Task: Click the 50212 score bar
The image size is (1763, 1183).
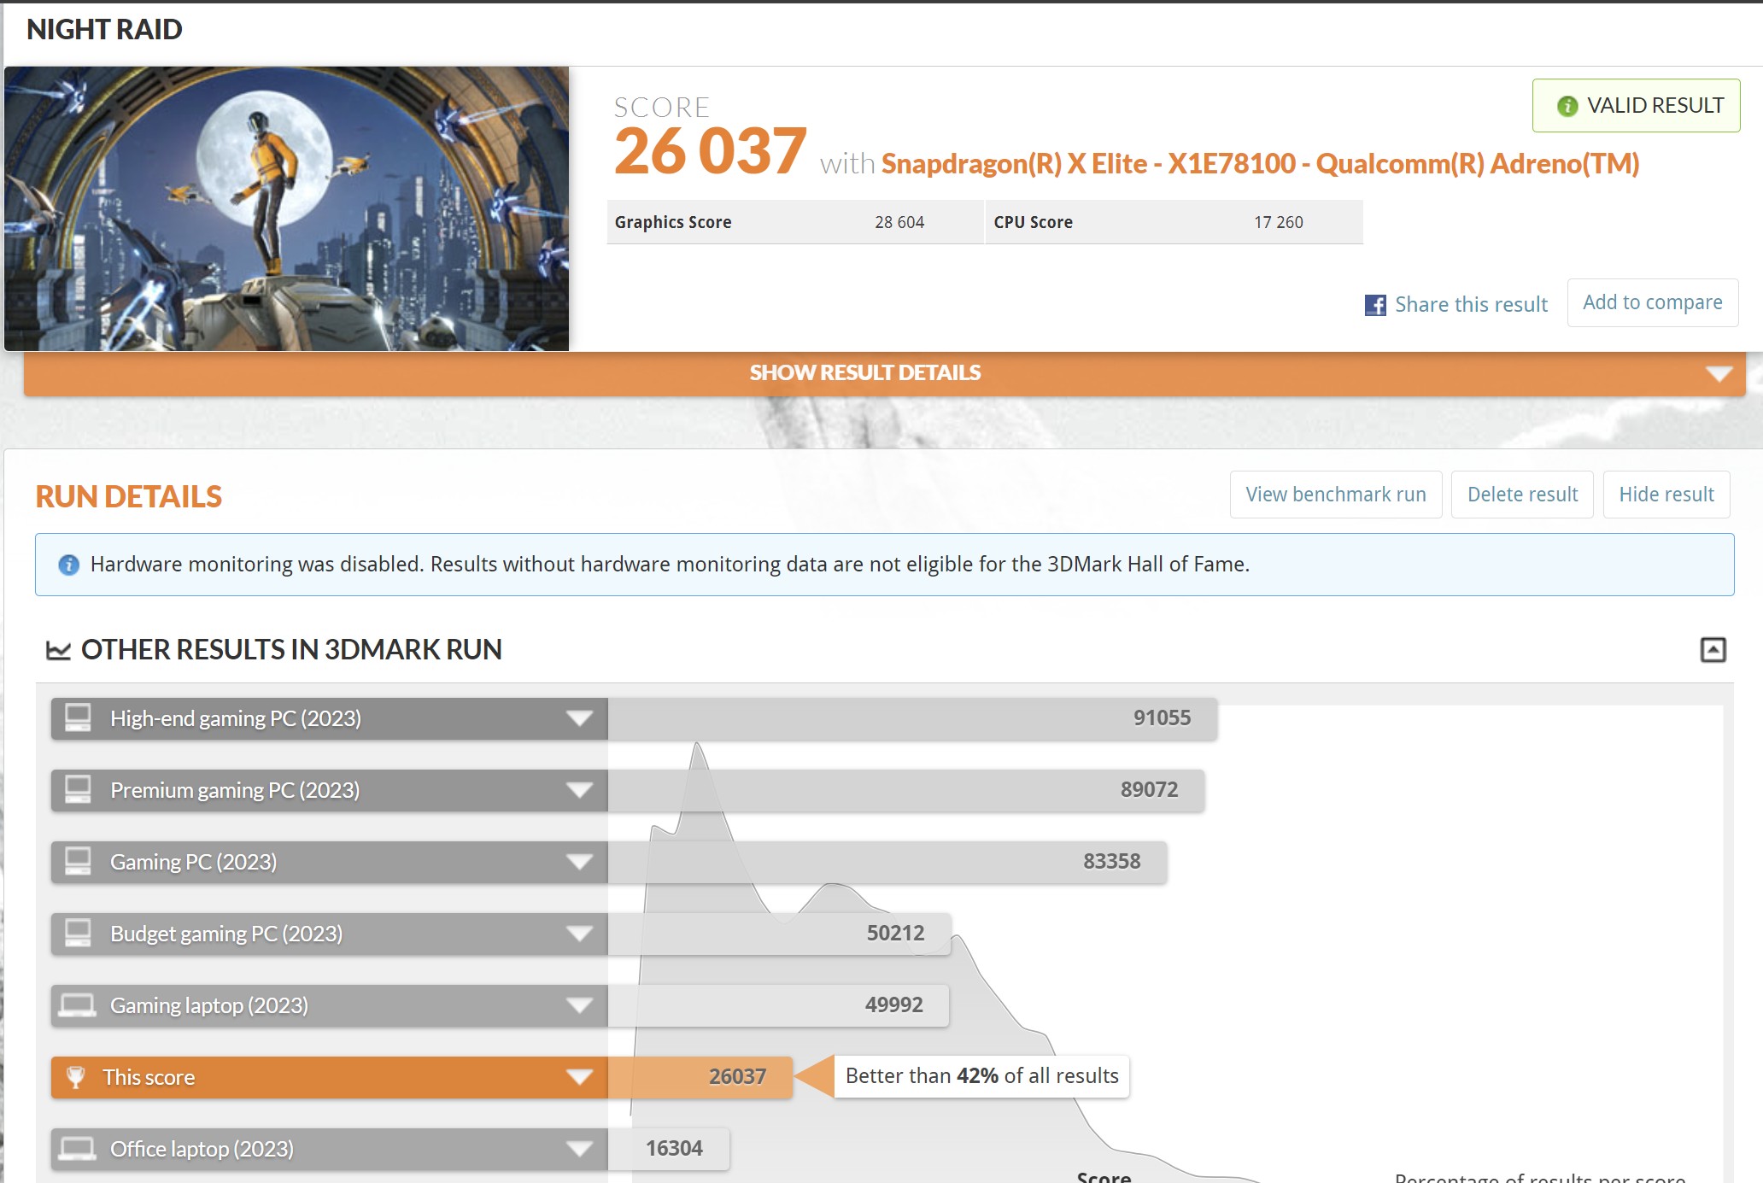Action: [779, 934]
